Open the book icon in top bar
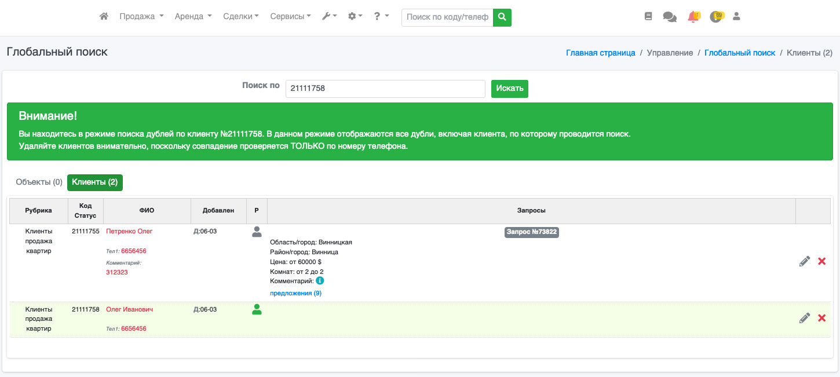Image resolution: width=840 pixels, height=377 pixels. pos(648,17)
